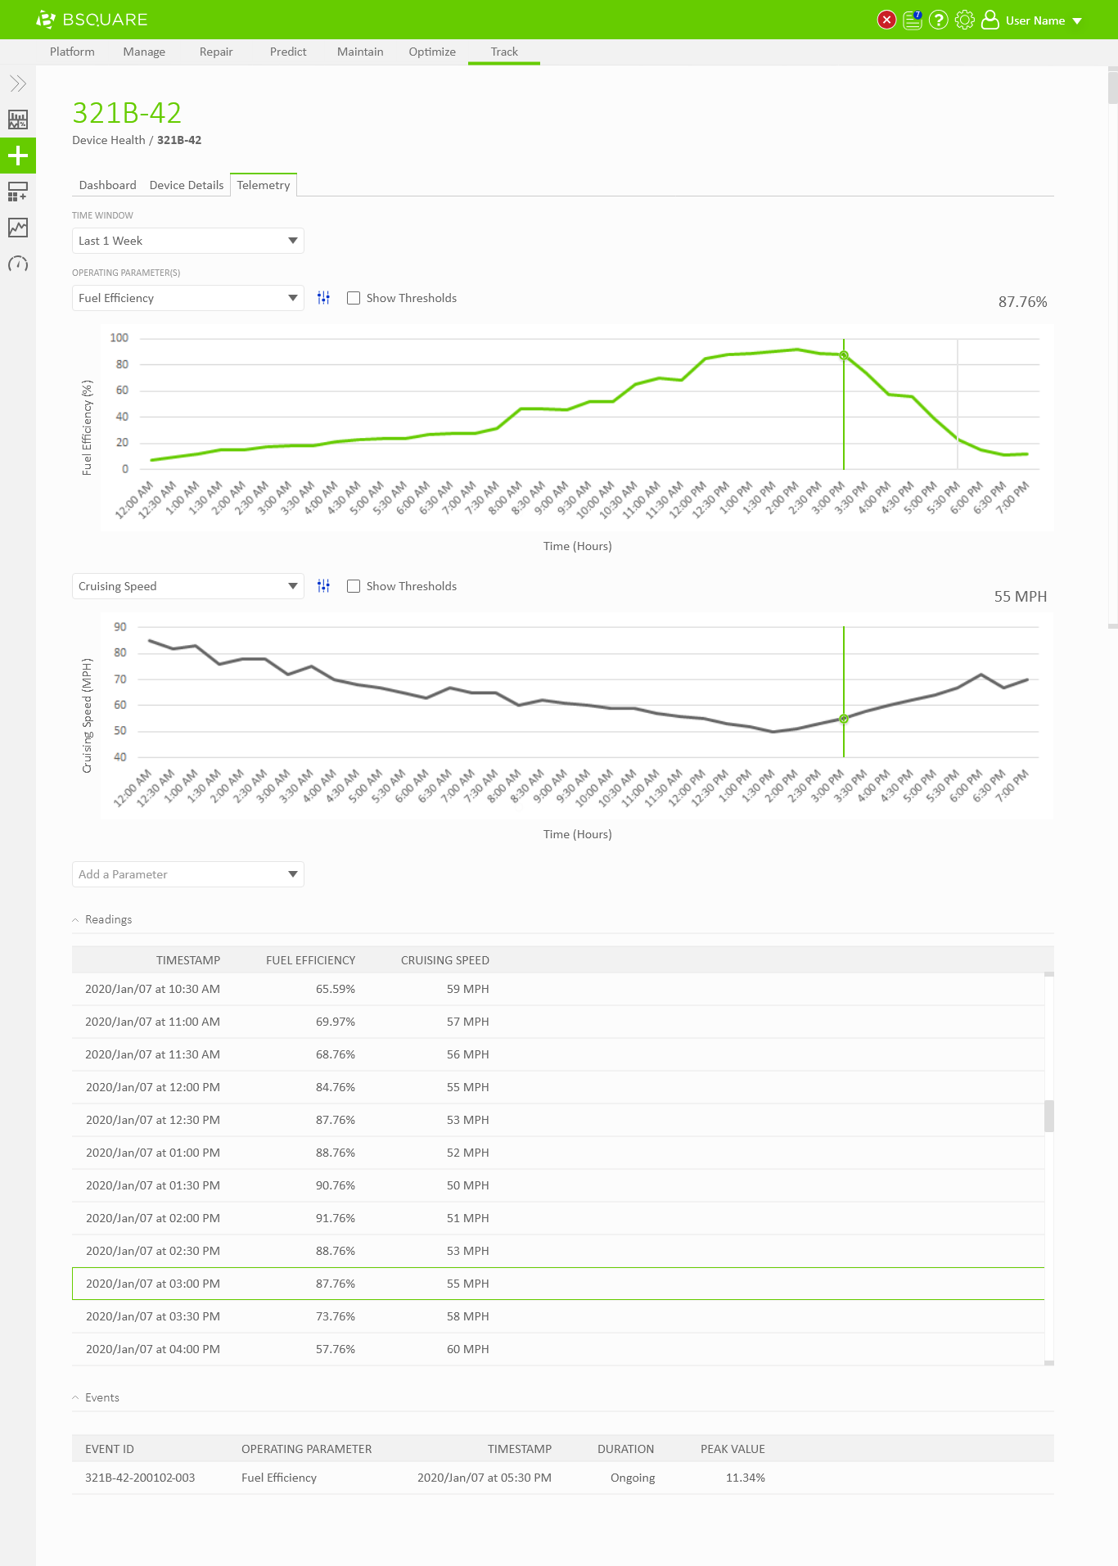Image resolution: width=1118 pixels, height=1566 pixels.
Task: Open Fuel Efficiency chart settings sliders icon
Action: pyautogui.click(x=324, y=298)
